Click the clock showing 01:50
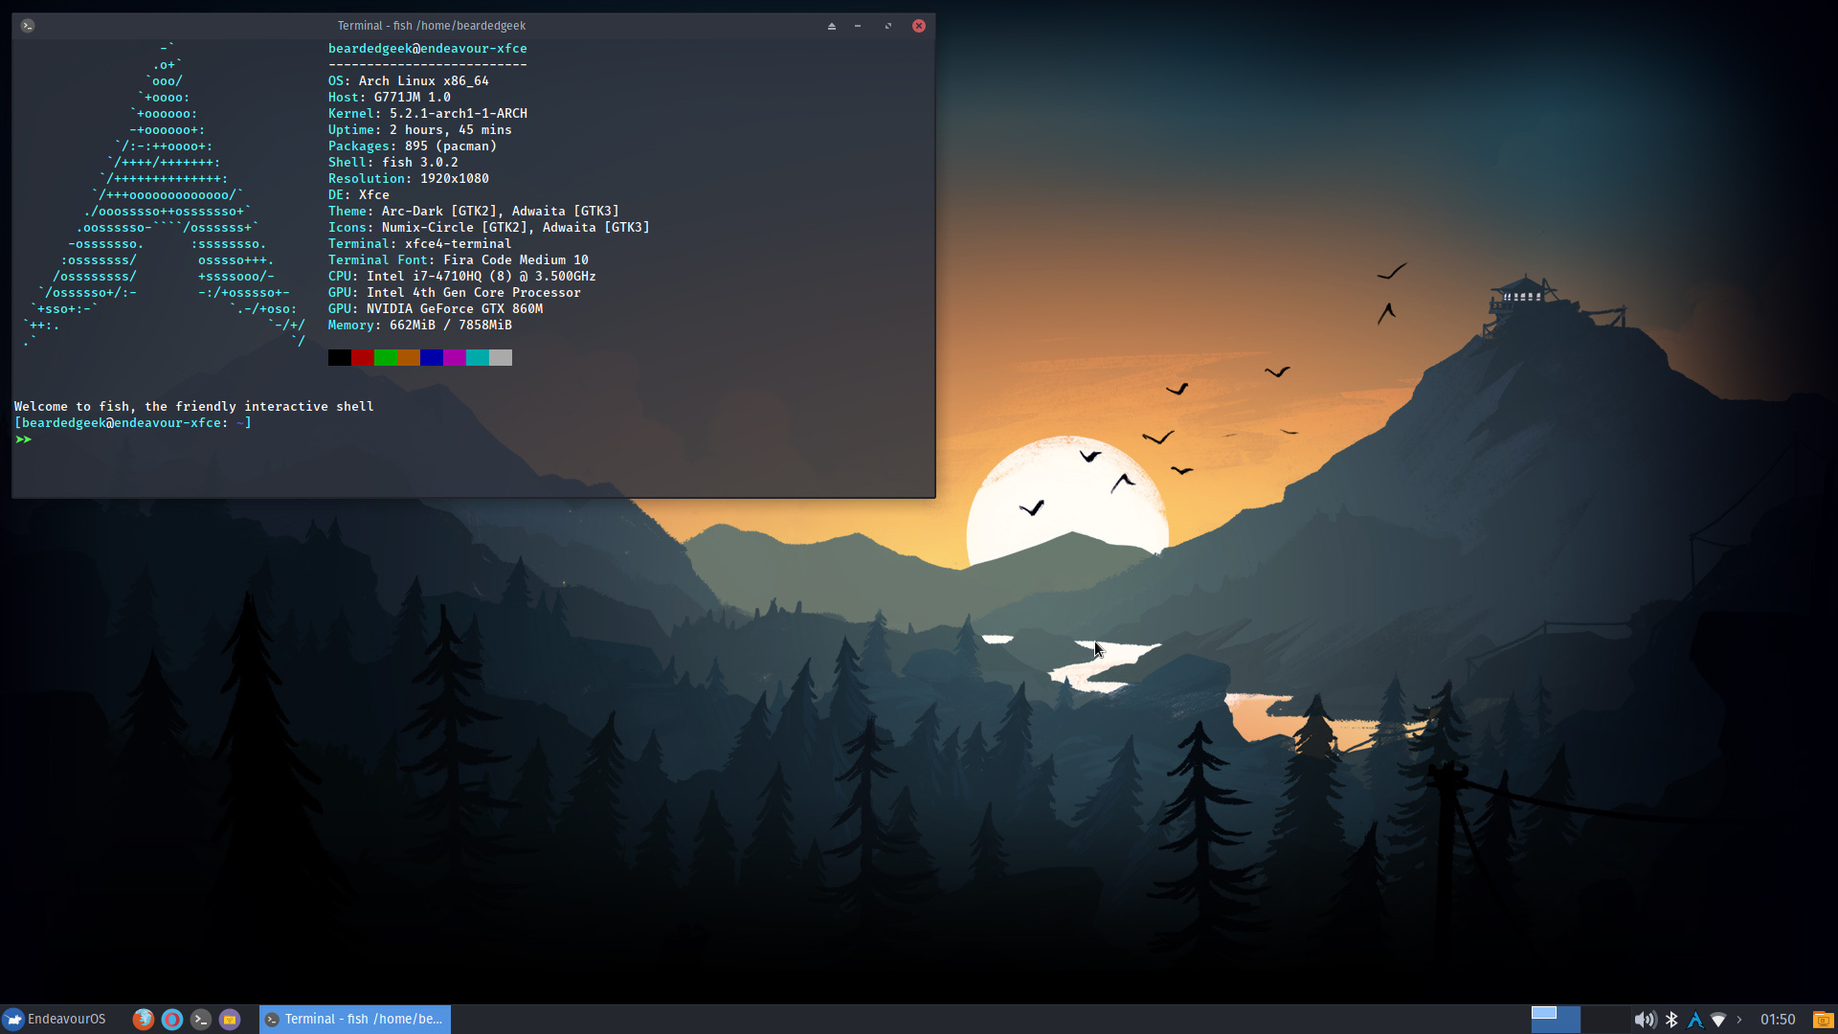 (1778, 1019)
